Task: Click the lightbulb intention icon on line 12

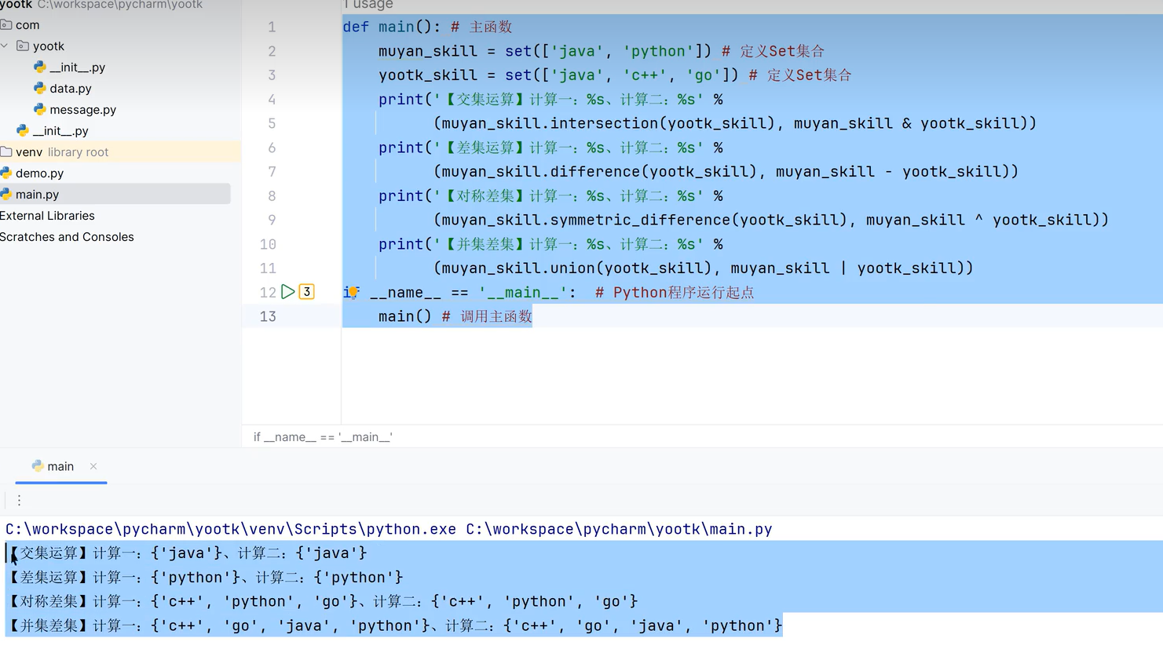Action: 353,292
